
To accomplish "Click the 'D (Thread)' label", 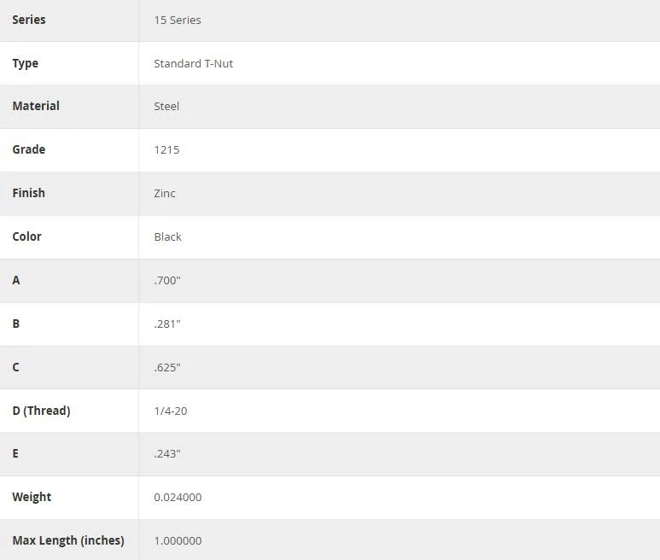I will pyautogui.click(x=41, y=411).
